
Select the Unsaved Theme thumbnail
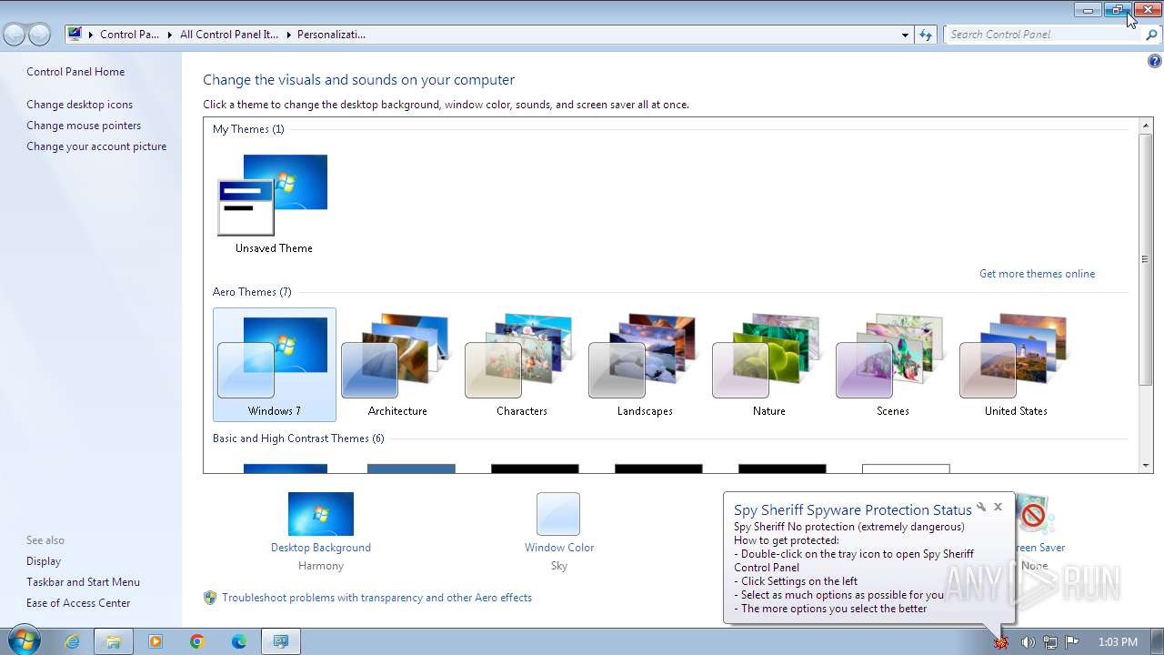(274, 204)
